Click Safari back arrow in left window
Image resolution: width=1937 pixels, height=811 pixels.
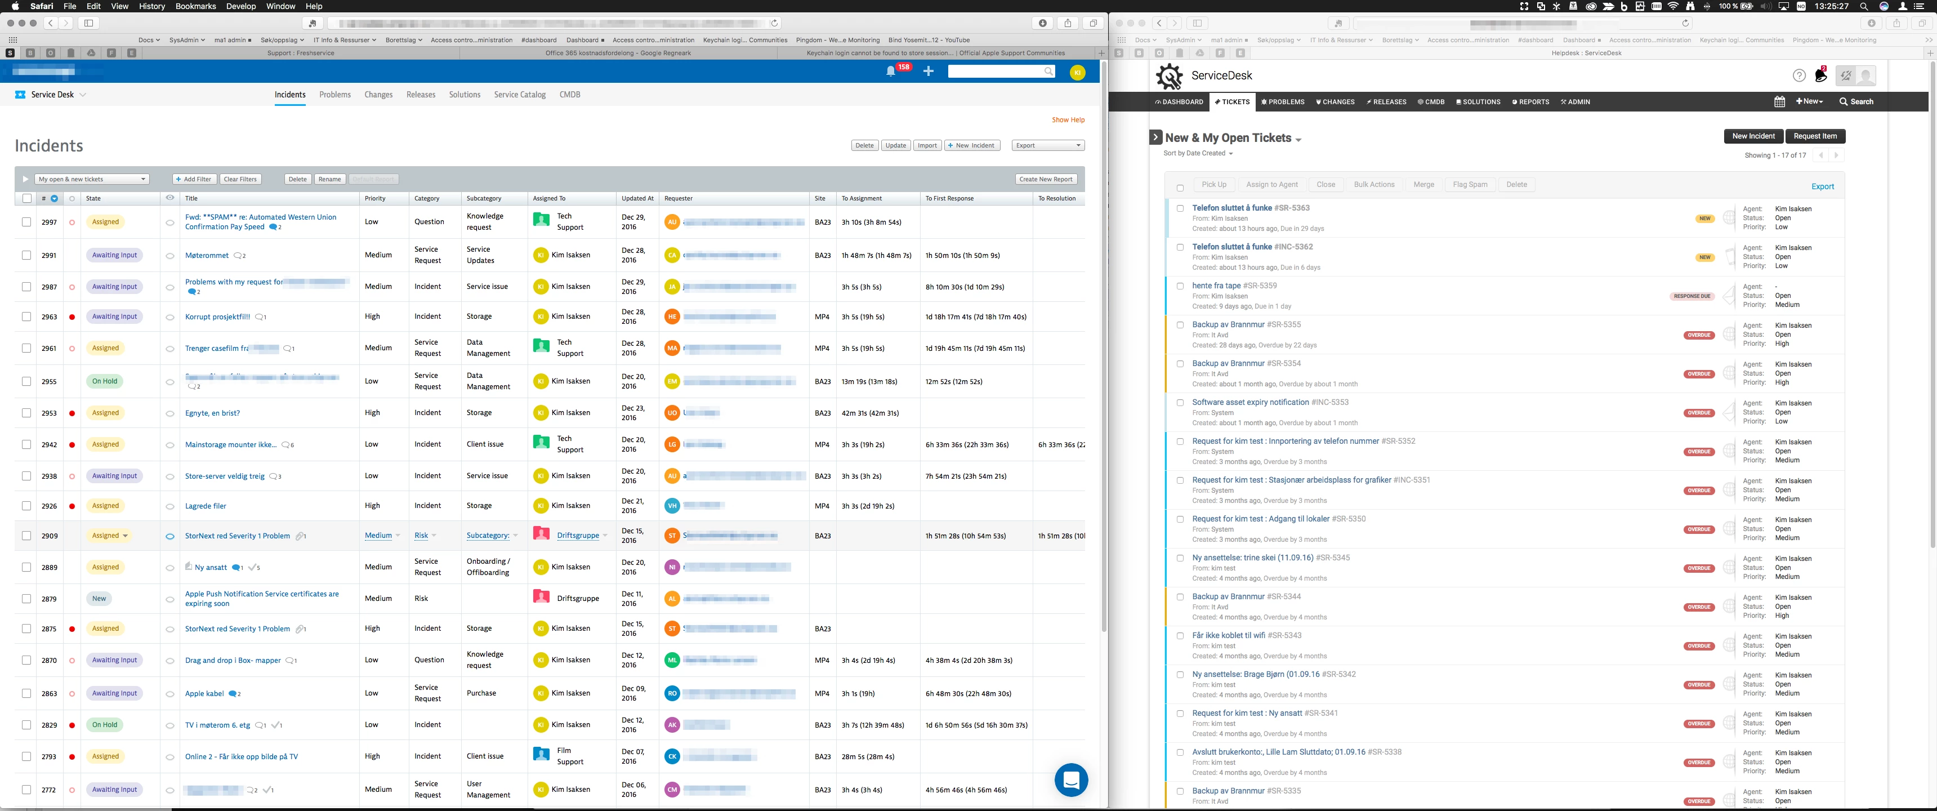click(51, 23)
